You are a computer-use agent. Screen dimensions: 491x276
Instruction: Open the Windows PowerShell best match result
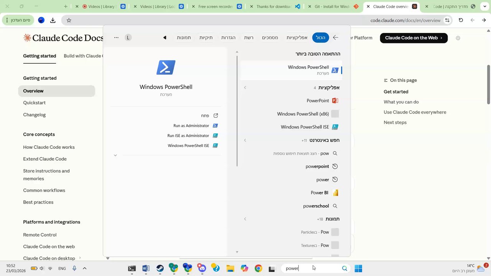291,70
